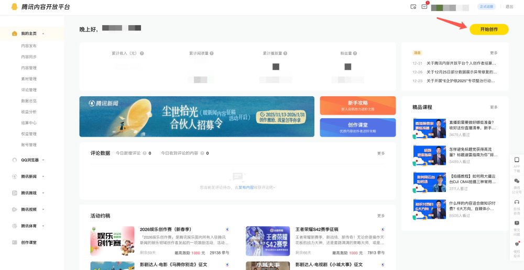
Task: Click the help icon next to 粉丝量
Action: [355, 53]
